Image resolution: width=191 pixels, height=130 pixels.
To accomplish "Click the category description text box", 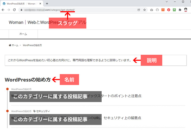I will (96, 60).
